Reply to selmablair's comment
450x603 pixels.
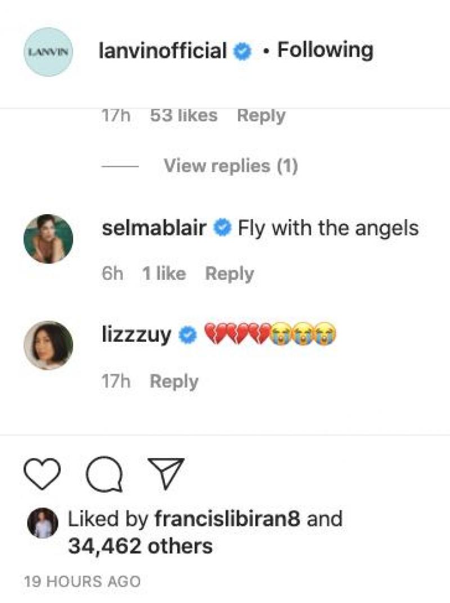click(x=229, y=274)
